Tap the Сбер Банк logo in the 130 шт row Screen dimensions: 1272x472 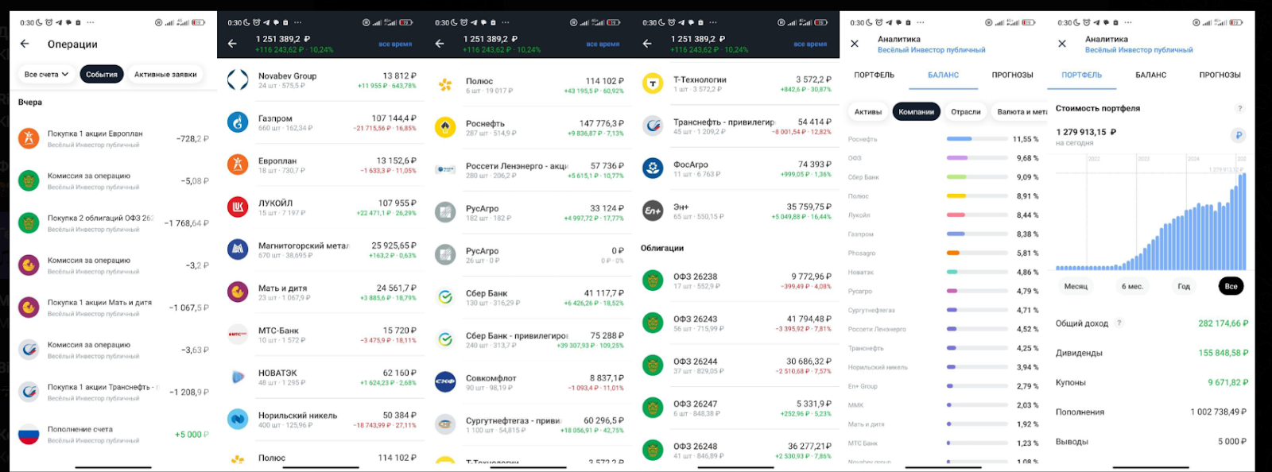pos(445,297)
